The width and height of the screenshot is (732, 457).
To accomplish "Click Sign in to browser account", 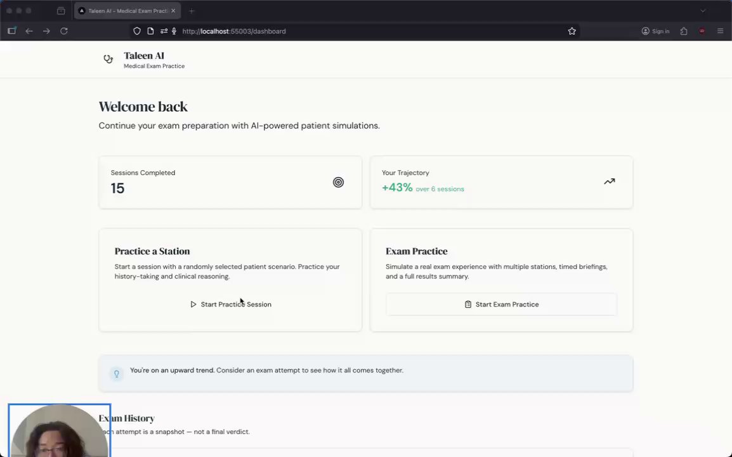I will pos(655,31).
